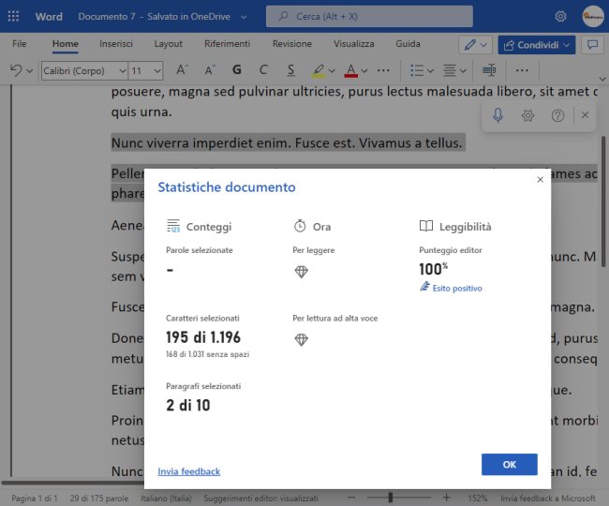Click word count '29 di 175 parole'

click(x=99, y=498)
